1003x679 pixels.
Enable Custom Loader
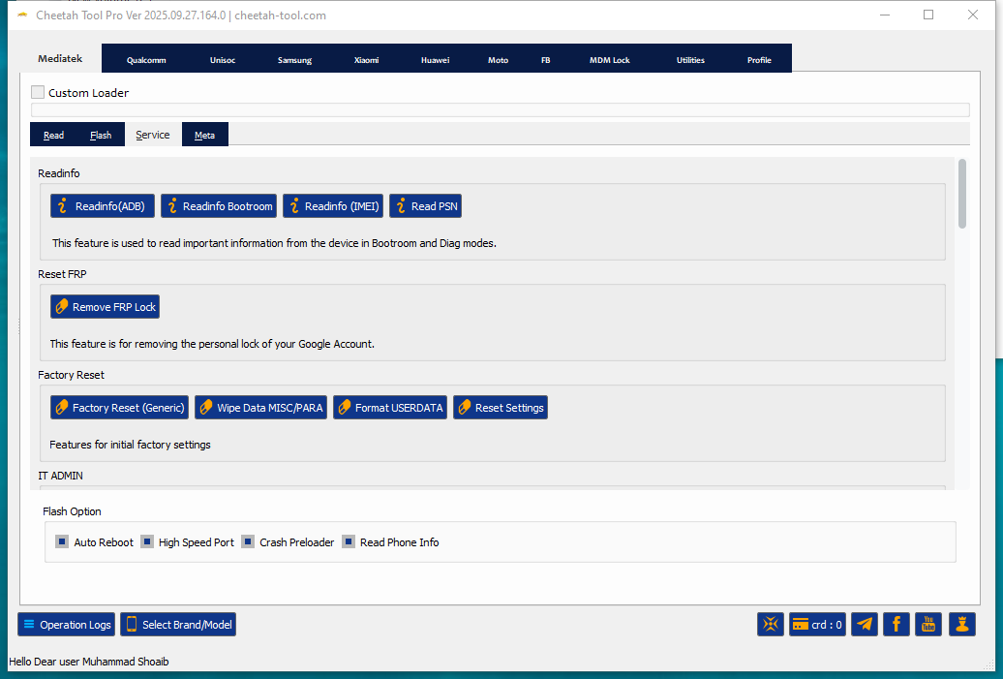(38, 91)
